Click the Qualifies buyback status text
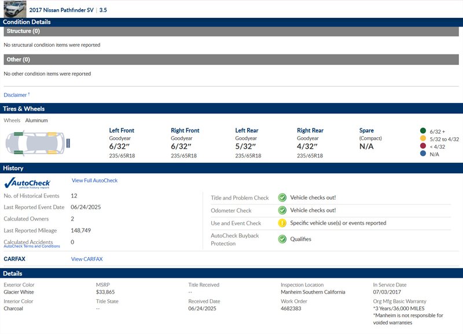 [x=300, y=239]
